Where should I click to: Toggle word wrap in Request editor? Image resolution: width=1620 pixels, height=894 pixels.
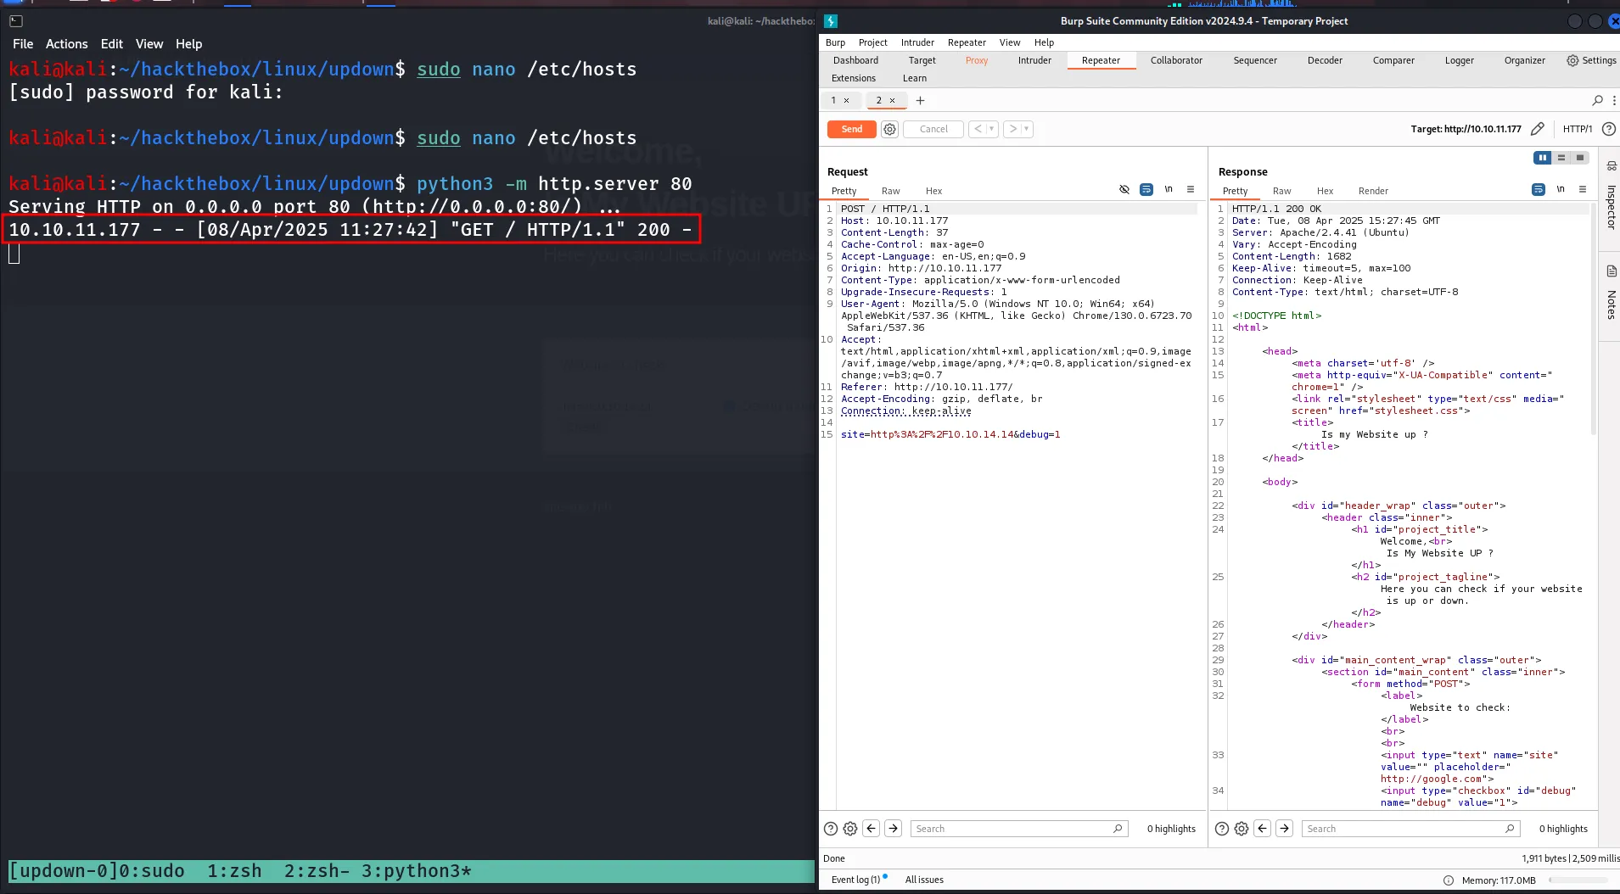pos(1146,189)
